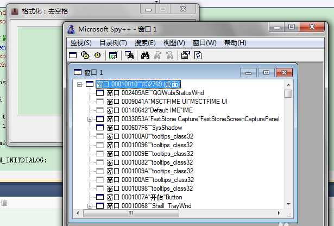Viewport: 334px width, 226px height.
Task: Maximize the child window 窗口 1
Action: pyautogui.click(x=266, y=73)
